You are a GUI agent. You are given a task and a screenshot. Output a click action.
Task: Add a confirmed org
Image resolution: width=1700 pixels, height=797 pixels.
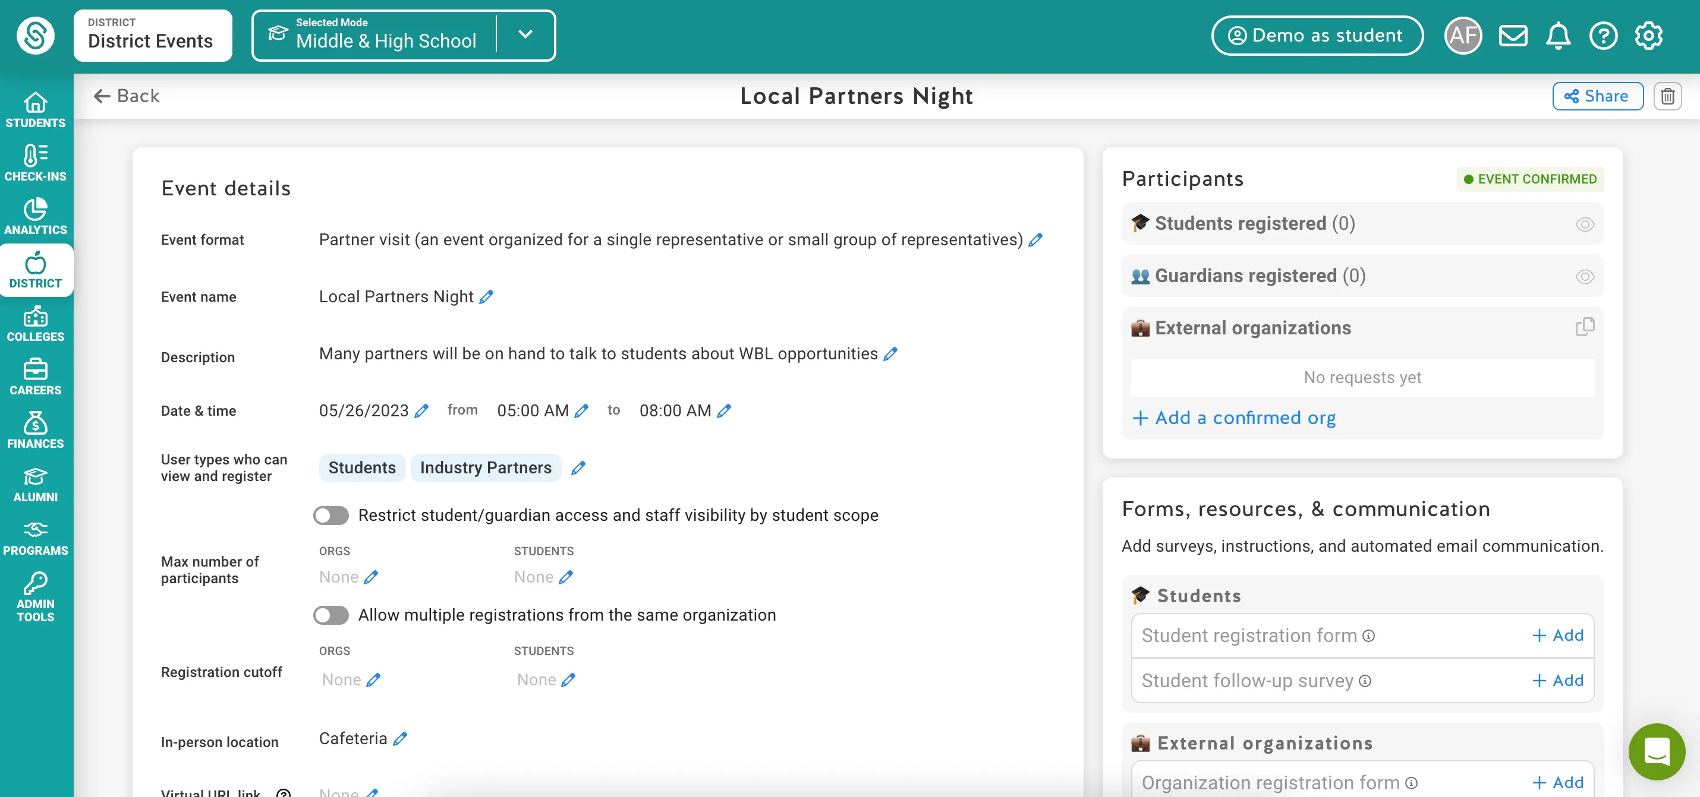coord(1234,418)
